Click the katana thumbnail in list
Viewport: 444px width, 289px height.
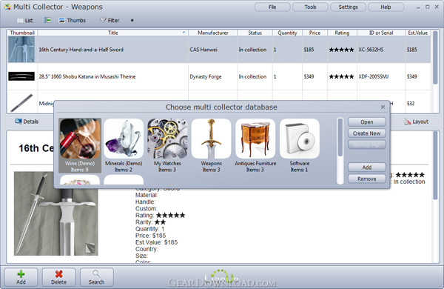click(x=21, y=76)
